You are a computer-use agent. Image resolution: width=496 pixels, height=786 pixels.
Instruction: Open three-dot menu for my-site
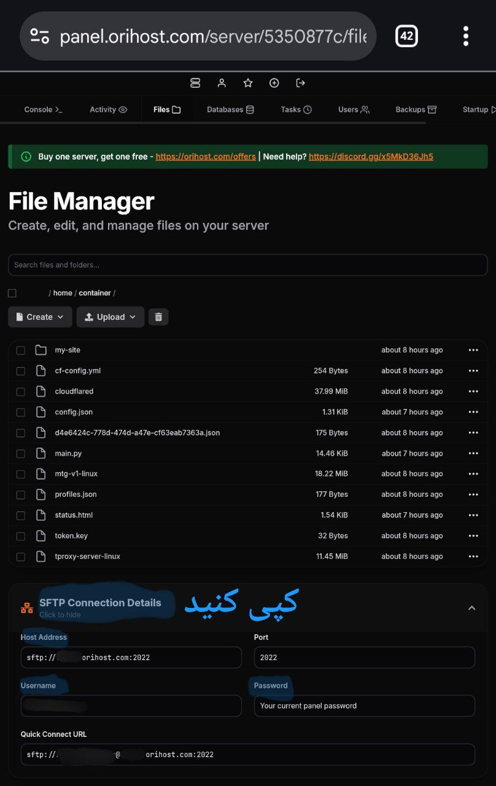point(473,350)
